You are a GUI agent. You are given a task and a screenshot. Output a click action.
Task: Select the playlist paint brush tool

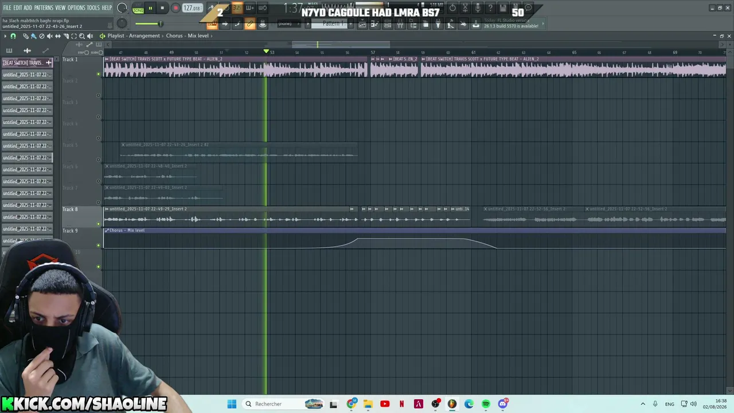tap(33, 36)
